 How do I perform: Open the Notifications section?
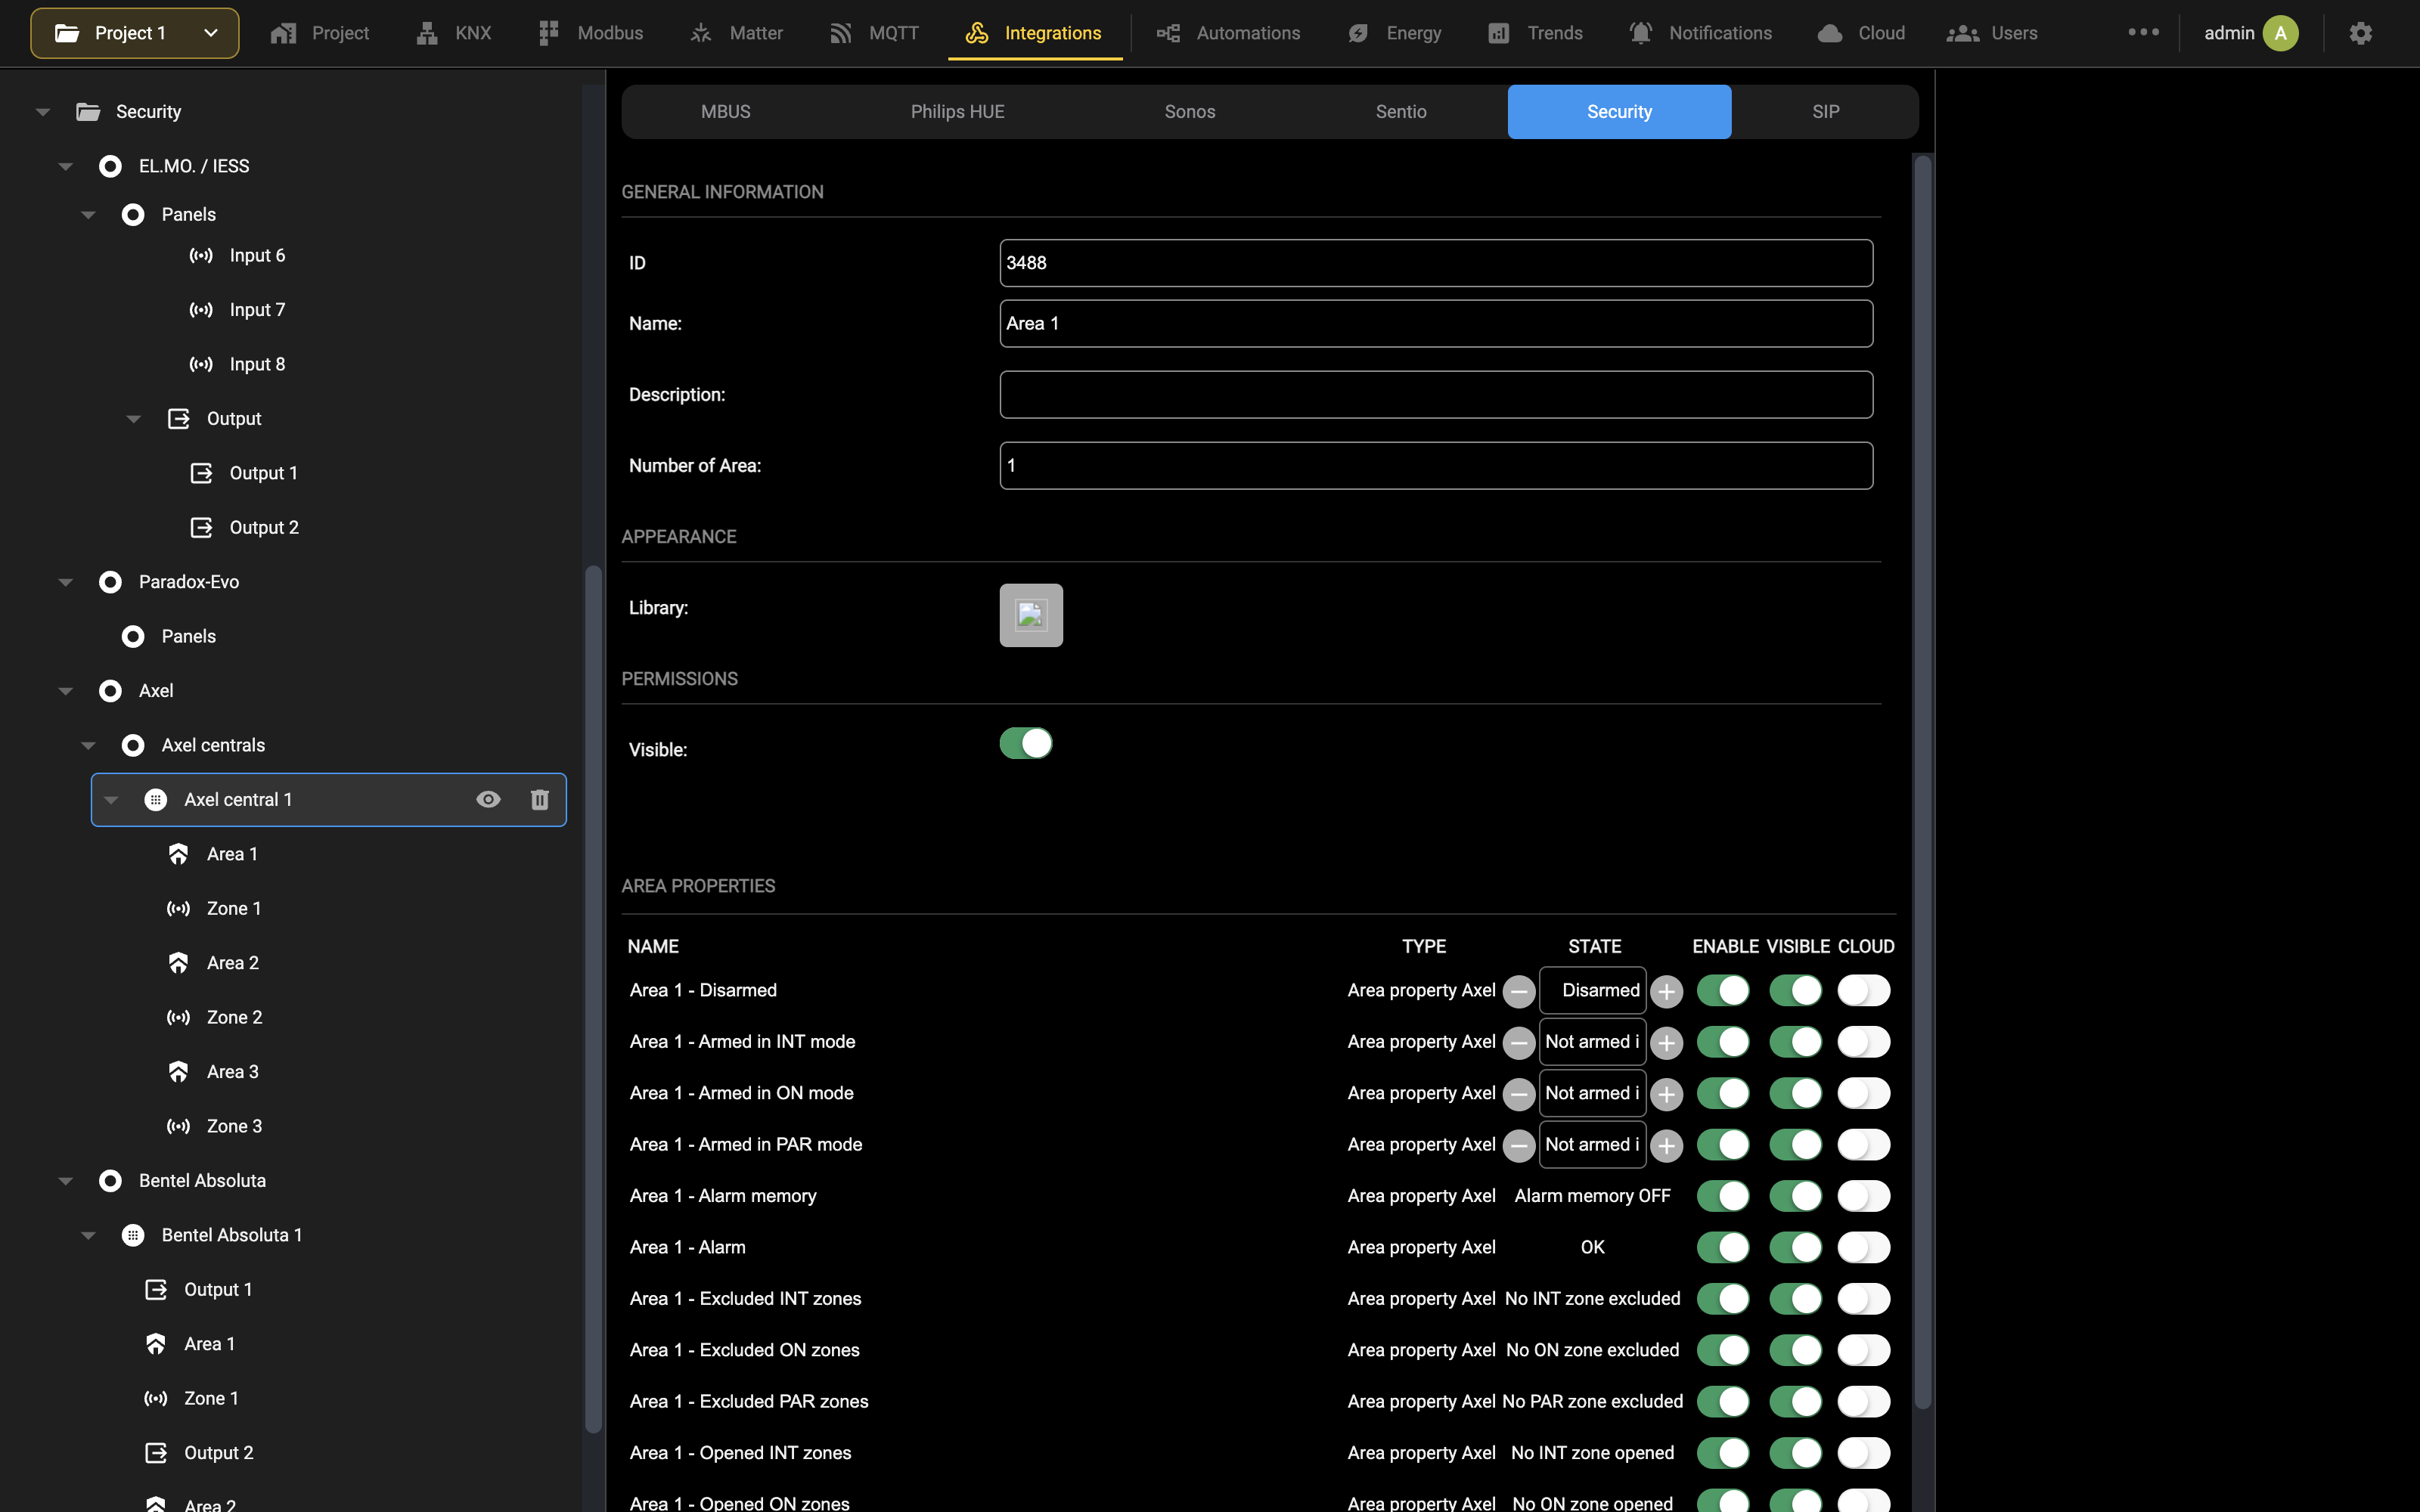[x=1700, y=33]
